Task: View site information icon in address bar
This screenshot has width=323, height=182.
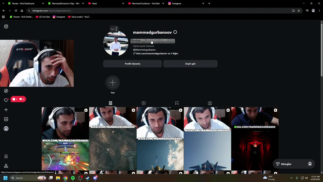Action: 29,11
